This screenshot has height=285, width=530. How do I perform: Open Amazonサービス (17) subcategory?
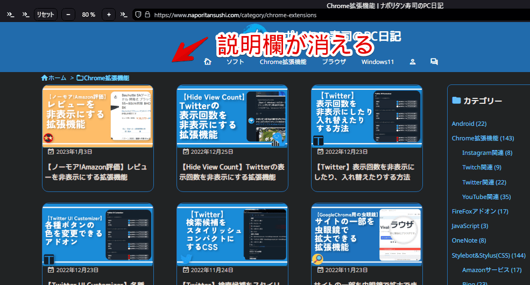point(492,270)
